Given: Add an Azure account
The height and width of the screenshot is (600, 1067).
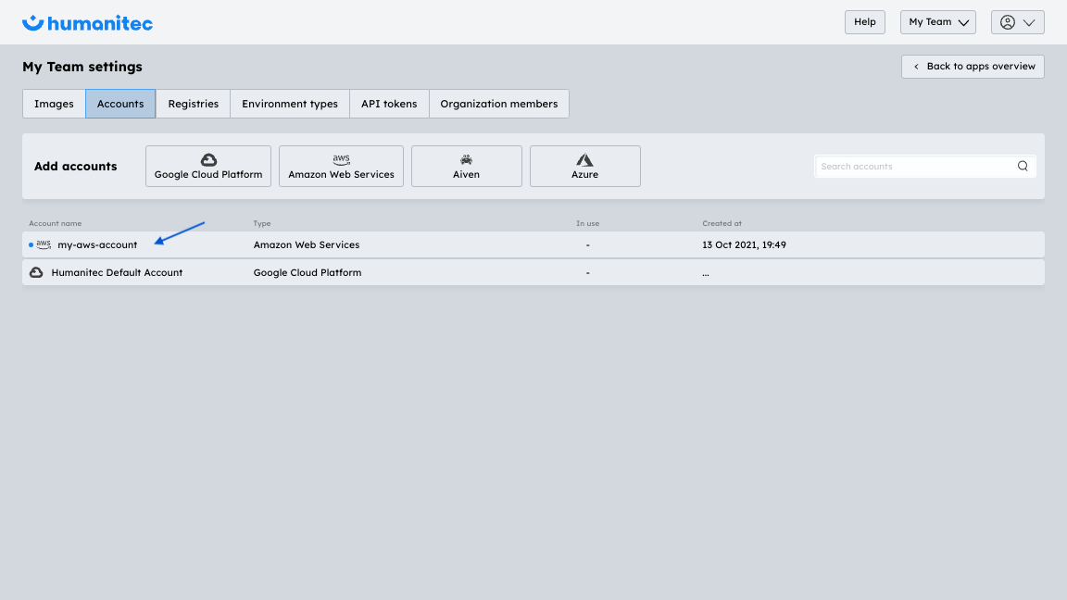Looking at the screenshot, I should click(x=584, y=166).
